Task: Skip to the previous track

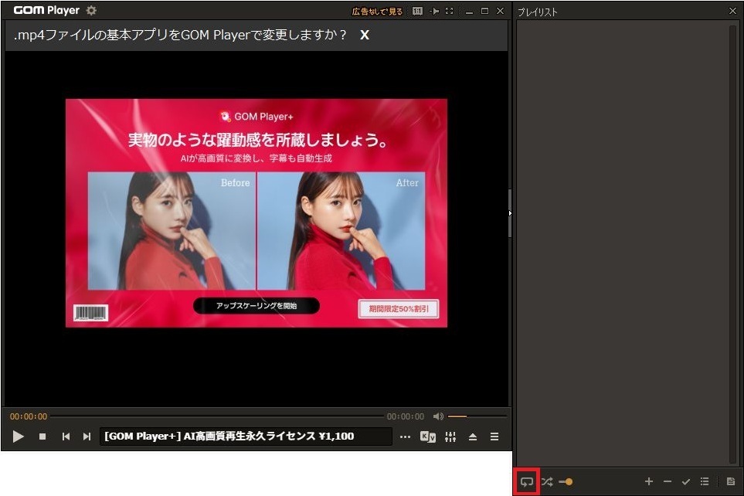Action: (x=66, y=437)
